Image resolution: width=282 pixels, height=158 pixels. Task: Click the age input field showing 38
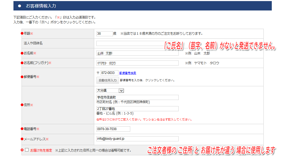point(104,34)
